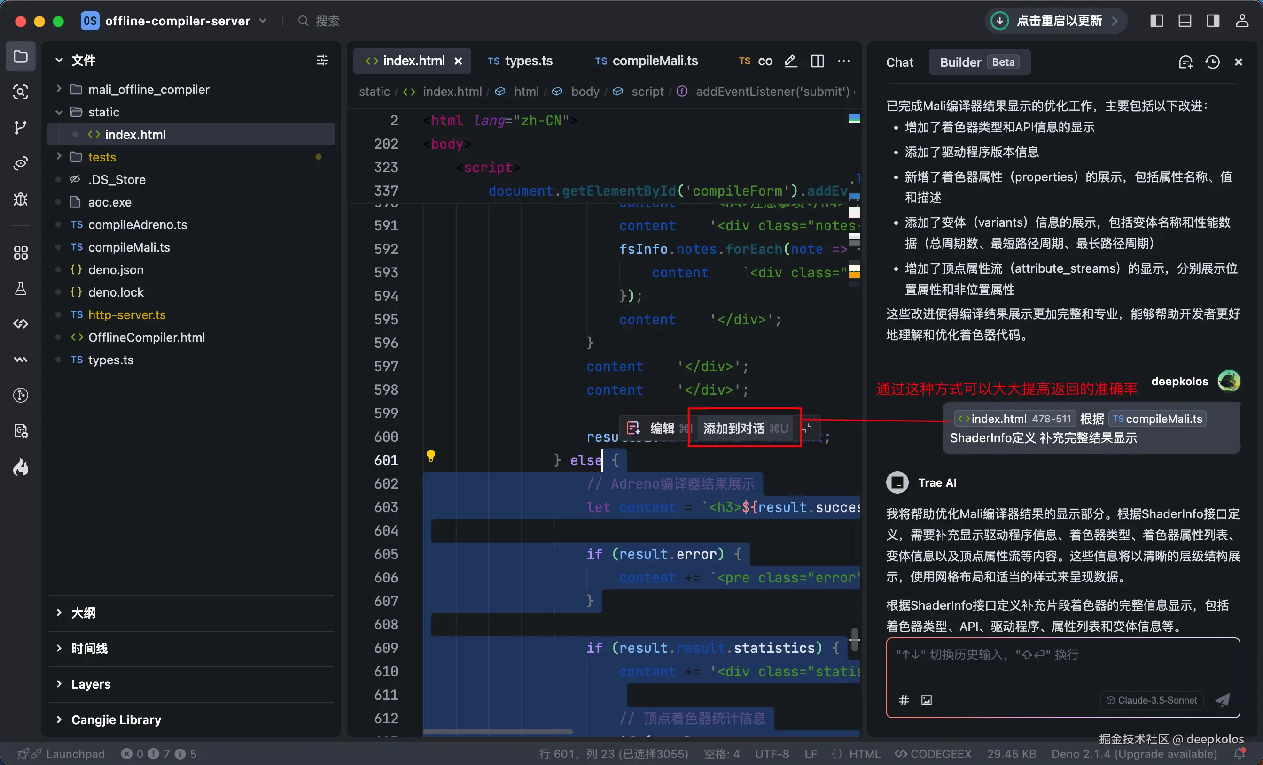Toggle the left primary sidebar layout button
1263x765 pixels.
tap(1156, 21)
